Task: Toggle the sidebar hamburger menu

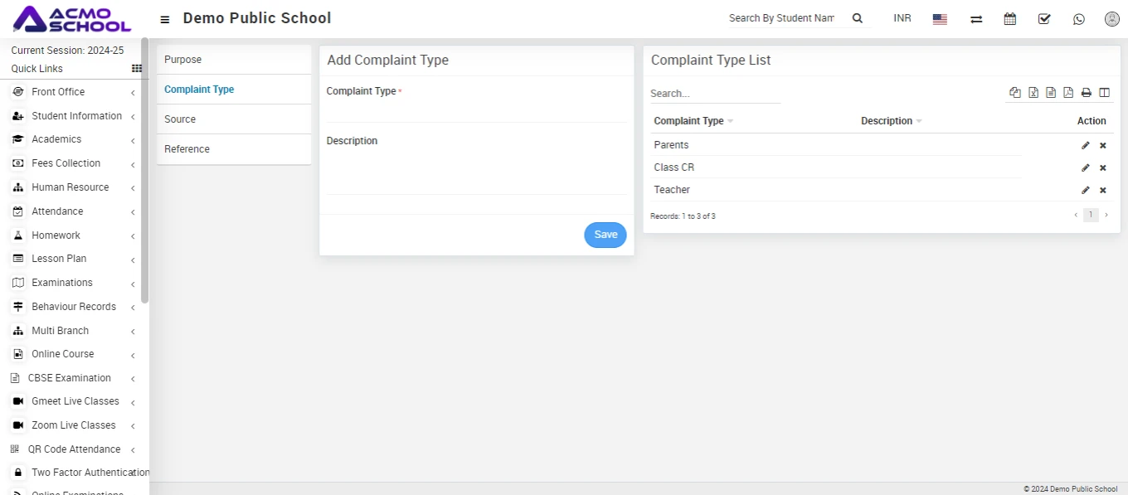Action: click(165, 19)
